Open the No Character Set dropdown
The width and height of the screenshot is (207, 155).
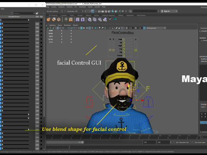[x=182, y=143]
